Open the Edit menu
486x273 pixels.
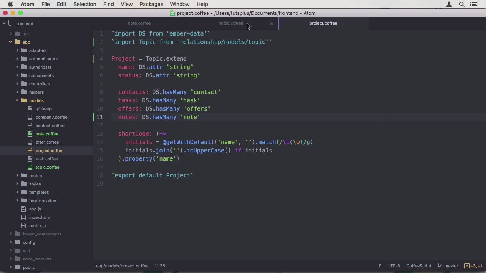(62, 4)
